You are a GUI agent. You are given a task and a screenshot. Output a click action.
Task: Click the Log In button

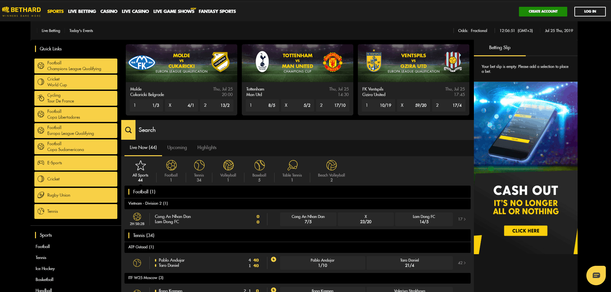(590, 11)
